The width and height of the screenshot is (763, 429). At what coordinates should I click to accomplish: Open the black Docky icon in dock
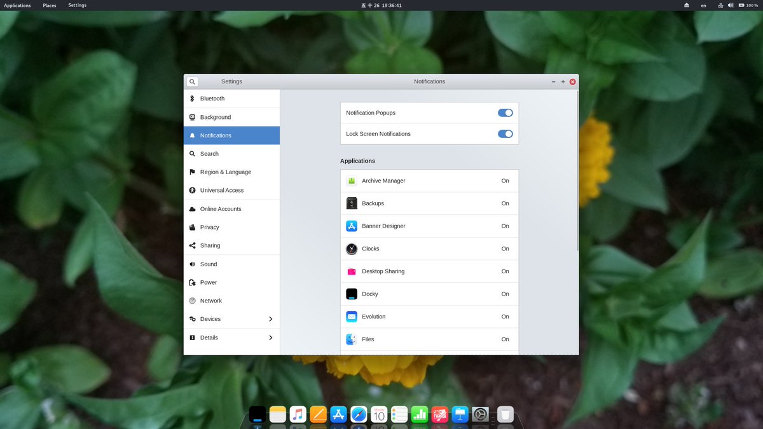(257, 414)
